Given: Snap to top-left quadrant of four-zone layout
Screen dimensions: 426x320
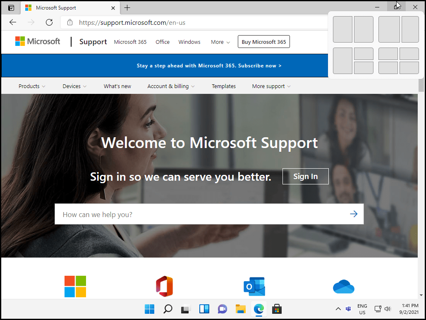Looking at the screenshot, I should 388,54.
